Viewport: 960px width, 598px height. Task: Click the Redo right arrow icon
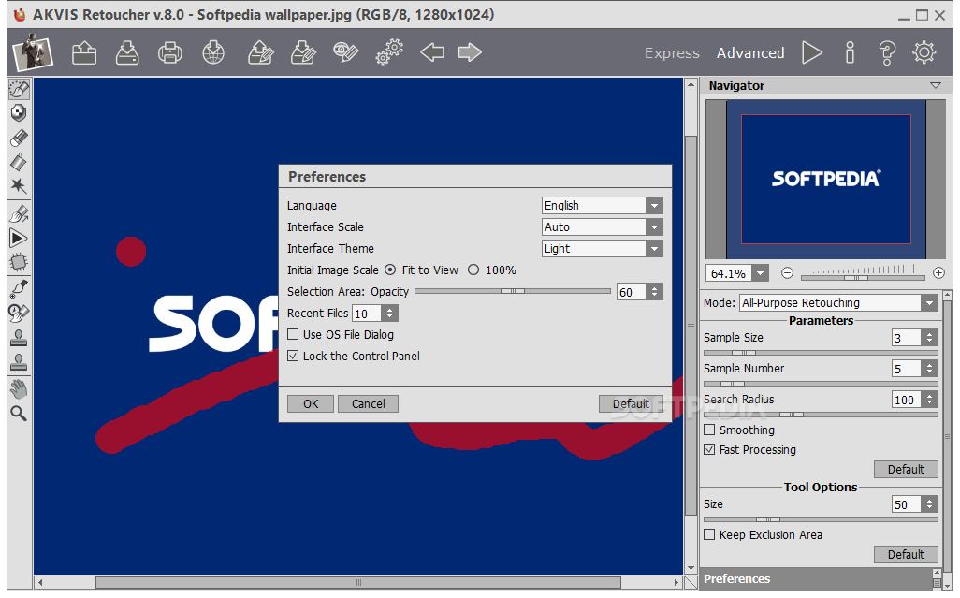pyautogui.click(x=470, y=52)
